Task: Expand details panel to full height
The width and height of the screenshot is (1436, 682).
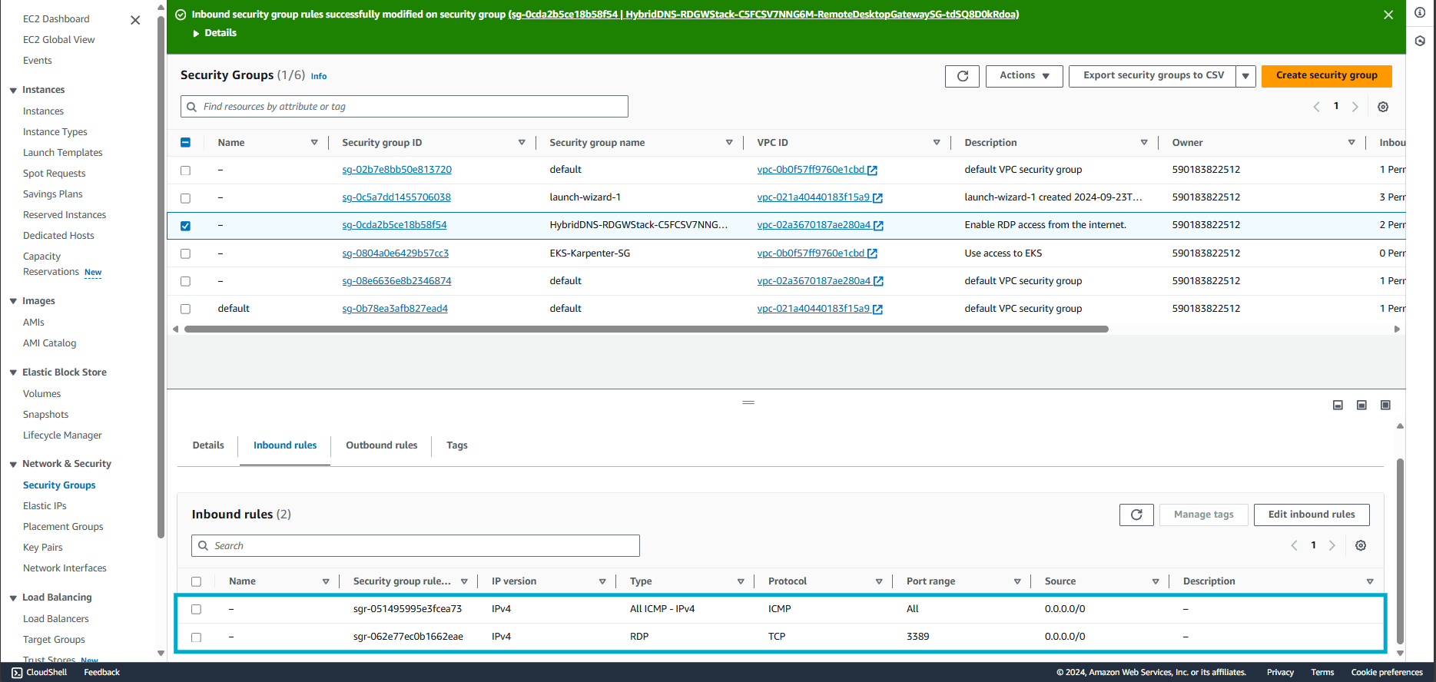Action: pyautogui.click(x=1385, y=405)
